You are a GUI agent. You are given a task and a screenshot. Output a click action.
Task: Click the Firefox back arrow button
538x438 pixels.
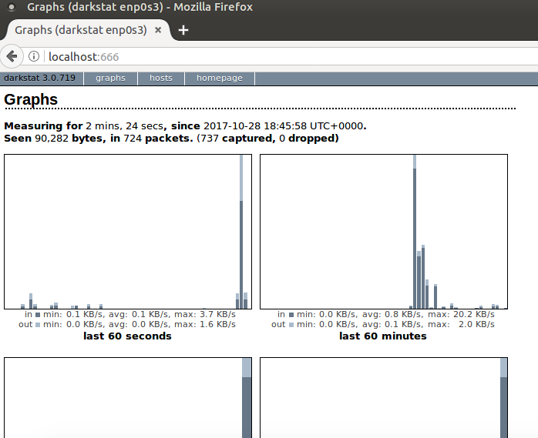point(12,56)
